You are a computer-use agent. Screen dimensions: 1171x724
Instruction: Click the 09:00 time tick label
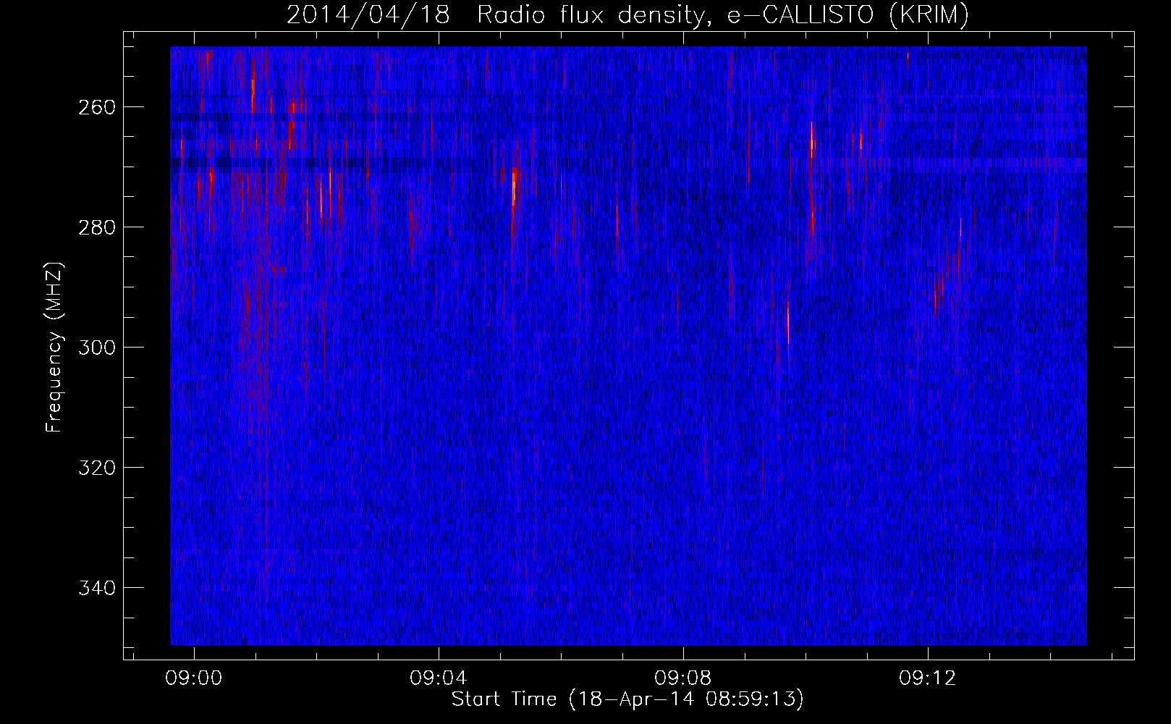[194, 678]
